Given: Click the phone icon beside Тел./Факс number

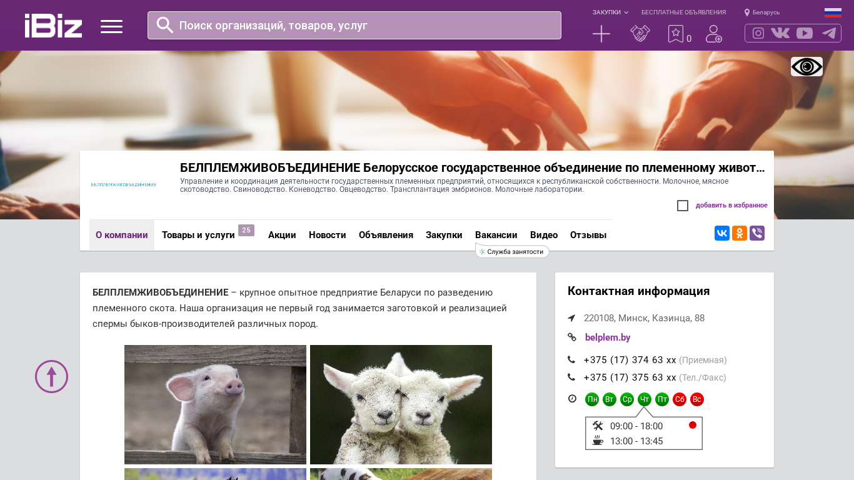Looking at the screenshot, I should point(571,377).
